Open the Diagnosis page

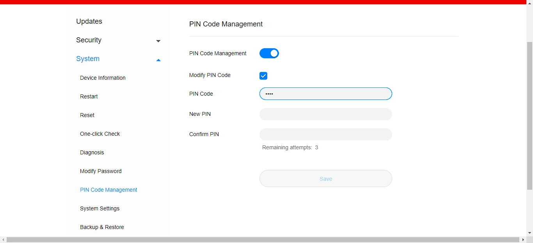click(92, 152)
